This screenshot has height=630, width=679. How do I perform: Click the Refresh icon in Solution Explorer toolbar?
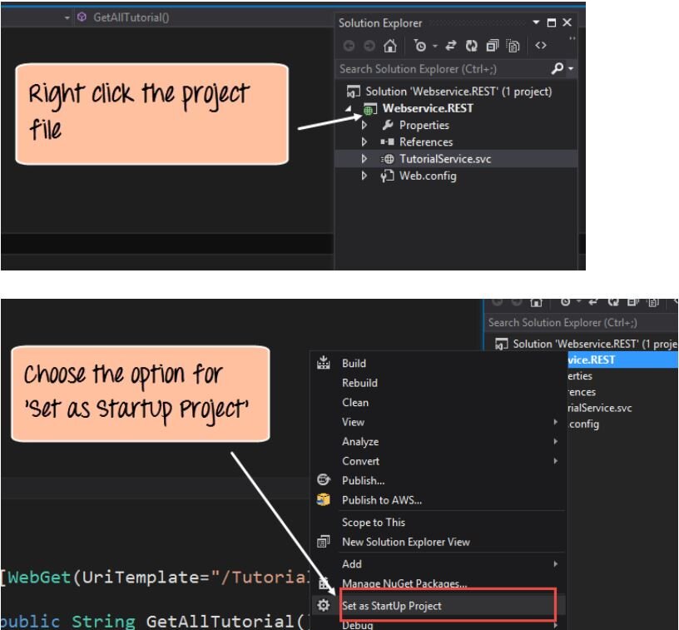pos(471,46)
